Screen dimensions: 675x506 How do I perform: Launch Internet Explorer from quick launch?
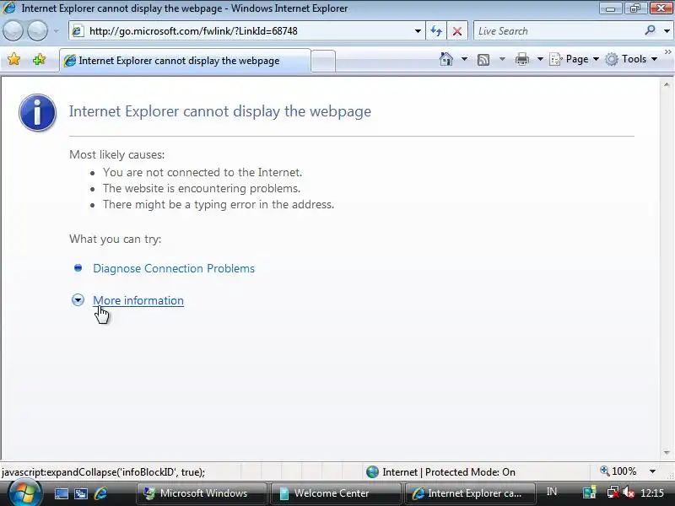tap(100, 493)
